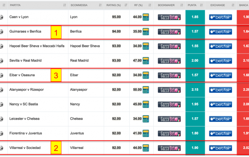Screen dimensions: 249x157
Task: Sort table by Partita column arrows
Action: 64,5
